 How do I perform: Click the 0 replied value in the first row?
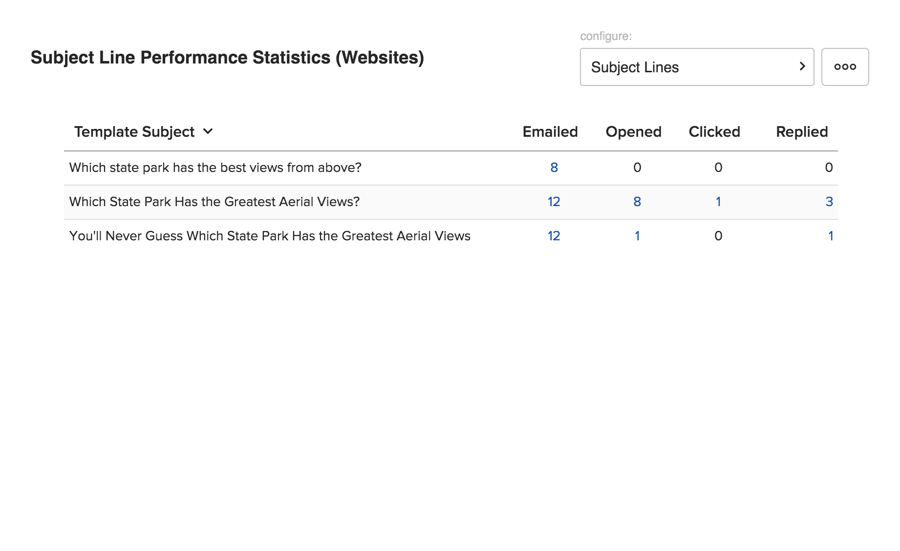pos(829,168)
